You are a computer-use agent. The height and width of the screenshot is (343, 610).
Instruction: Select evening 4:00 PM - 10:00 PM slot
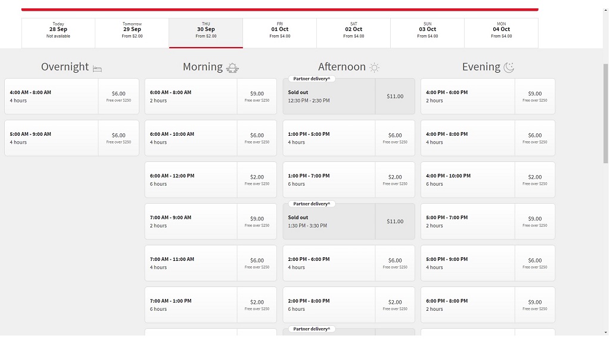487,180
